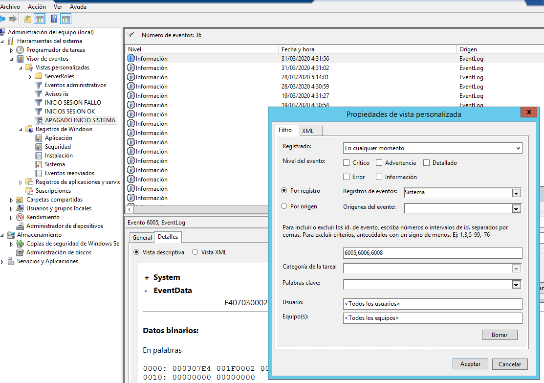
Task: Select the Vista descriptiva radio button
Action: (x=136, y=252)
